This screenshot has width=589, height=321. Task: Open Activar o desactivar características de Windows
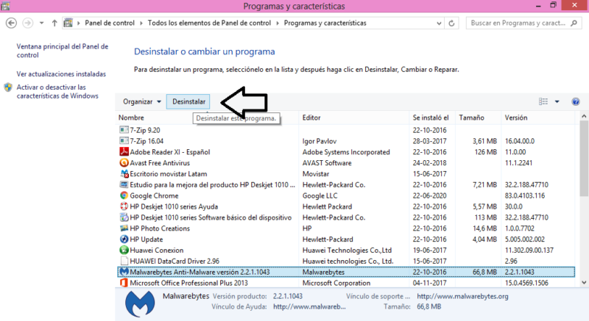pos(57,91)
